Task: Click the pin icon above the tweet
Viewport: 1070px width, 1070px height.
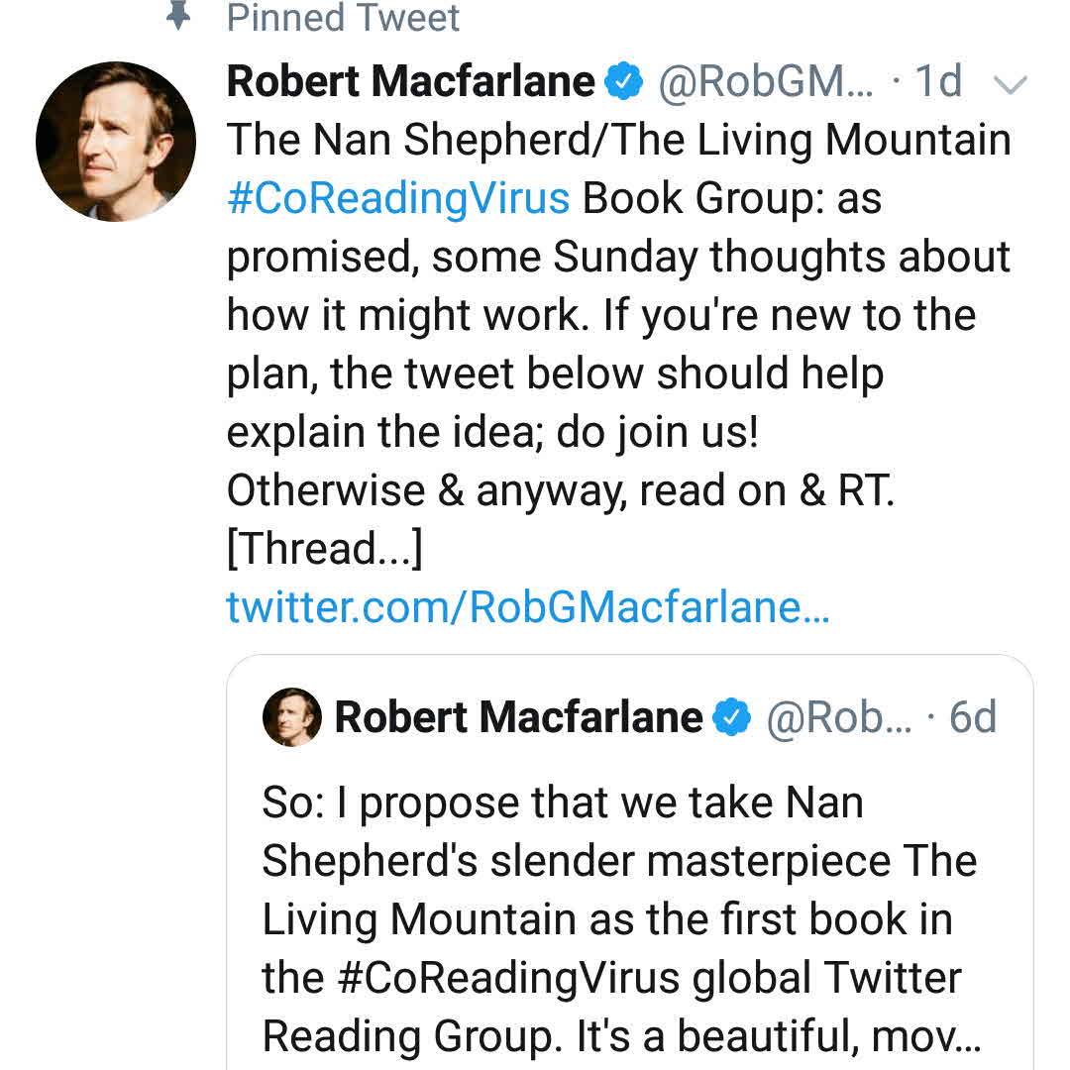Action: click(x=177, y=17)
